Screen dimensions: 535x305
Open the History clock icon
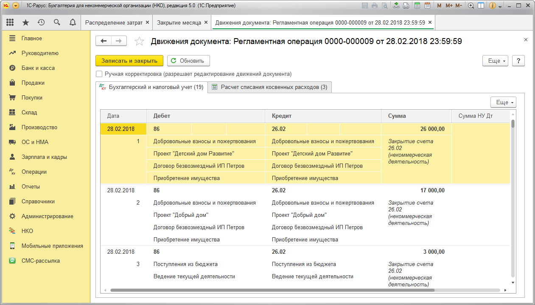click(41, 22)
